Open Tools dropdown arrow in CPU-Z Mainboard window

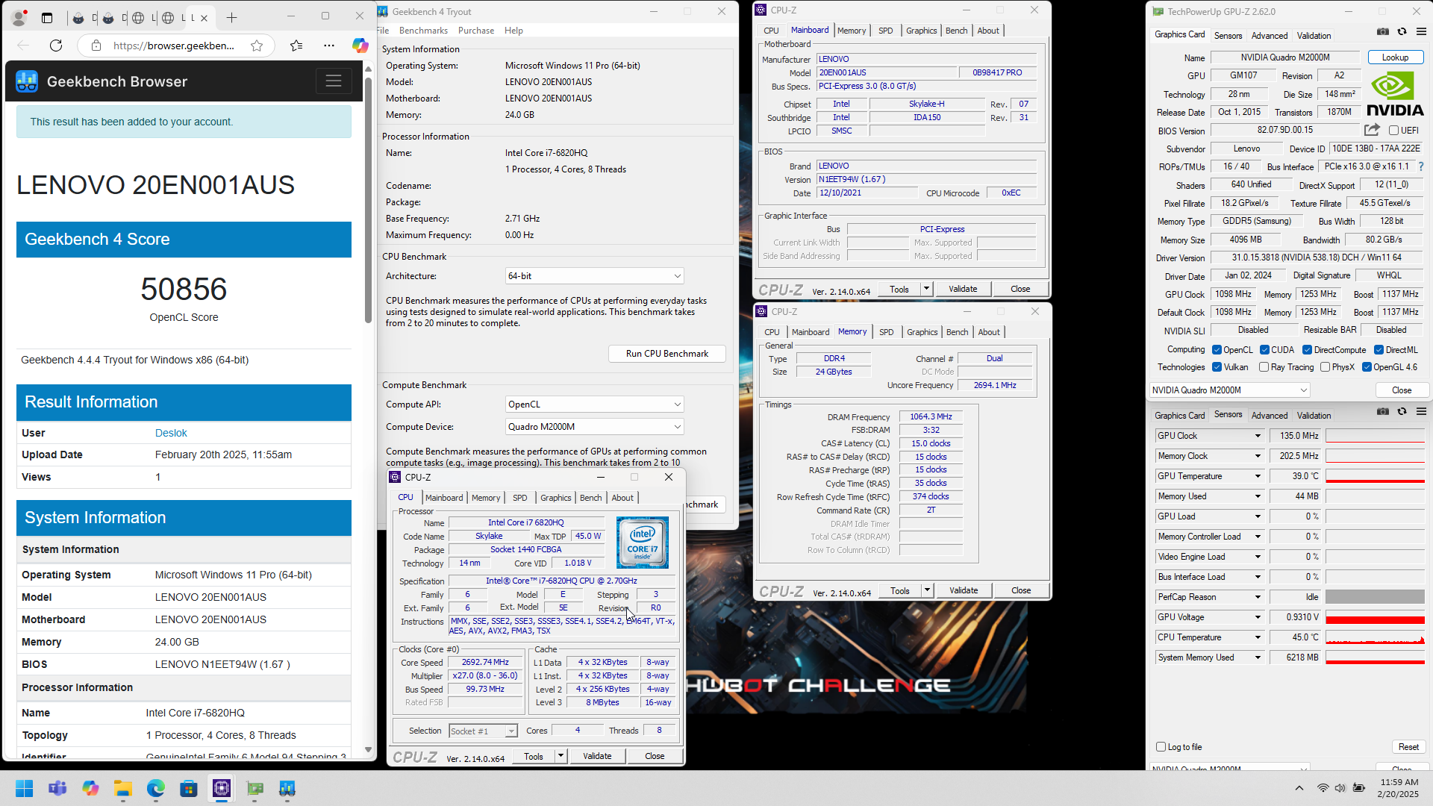pyautogui.click(x=926, y=289)
